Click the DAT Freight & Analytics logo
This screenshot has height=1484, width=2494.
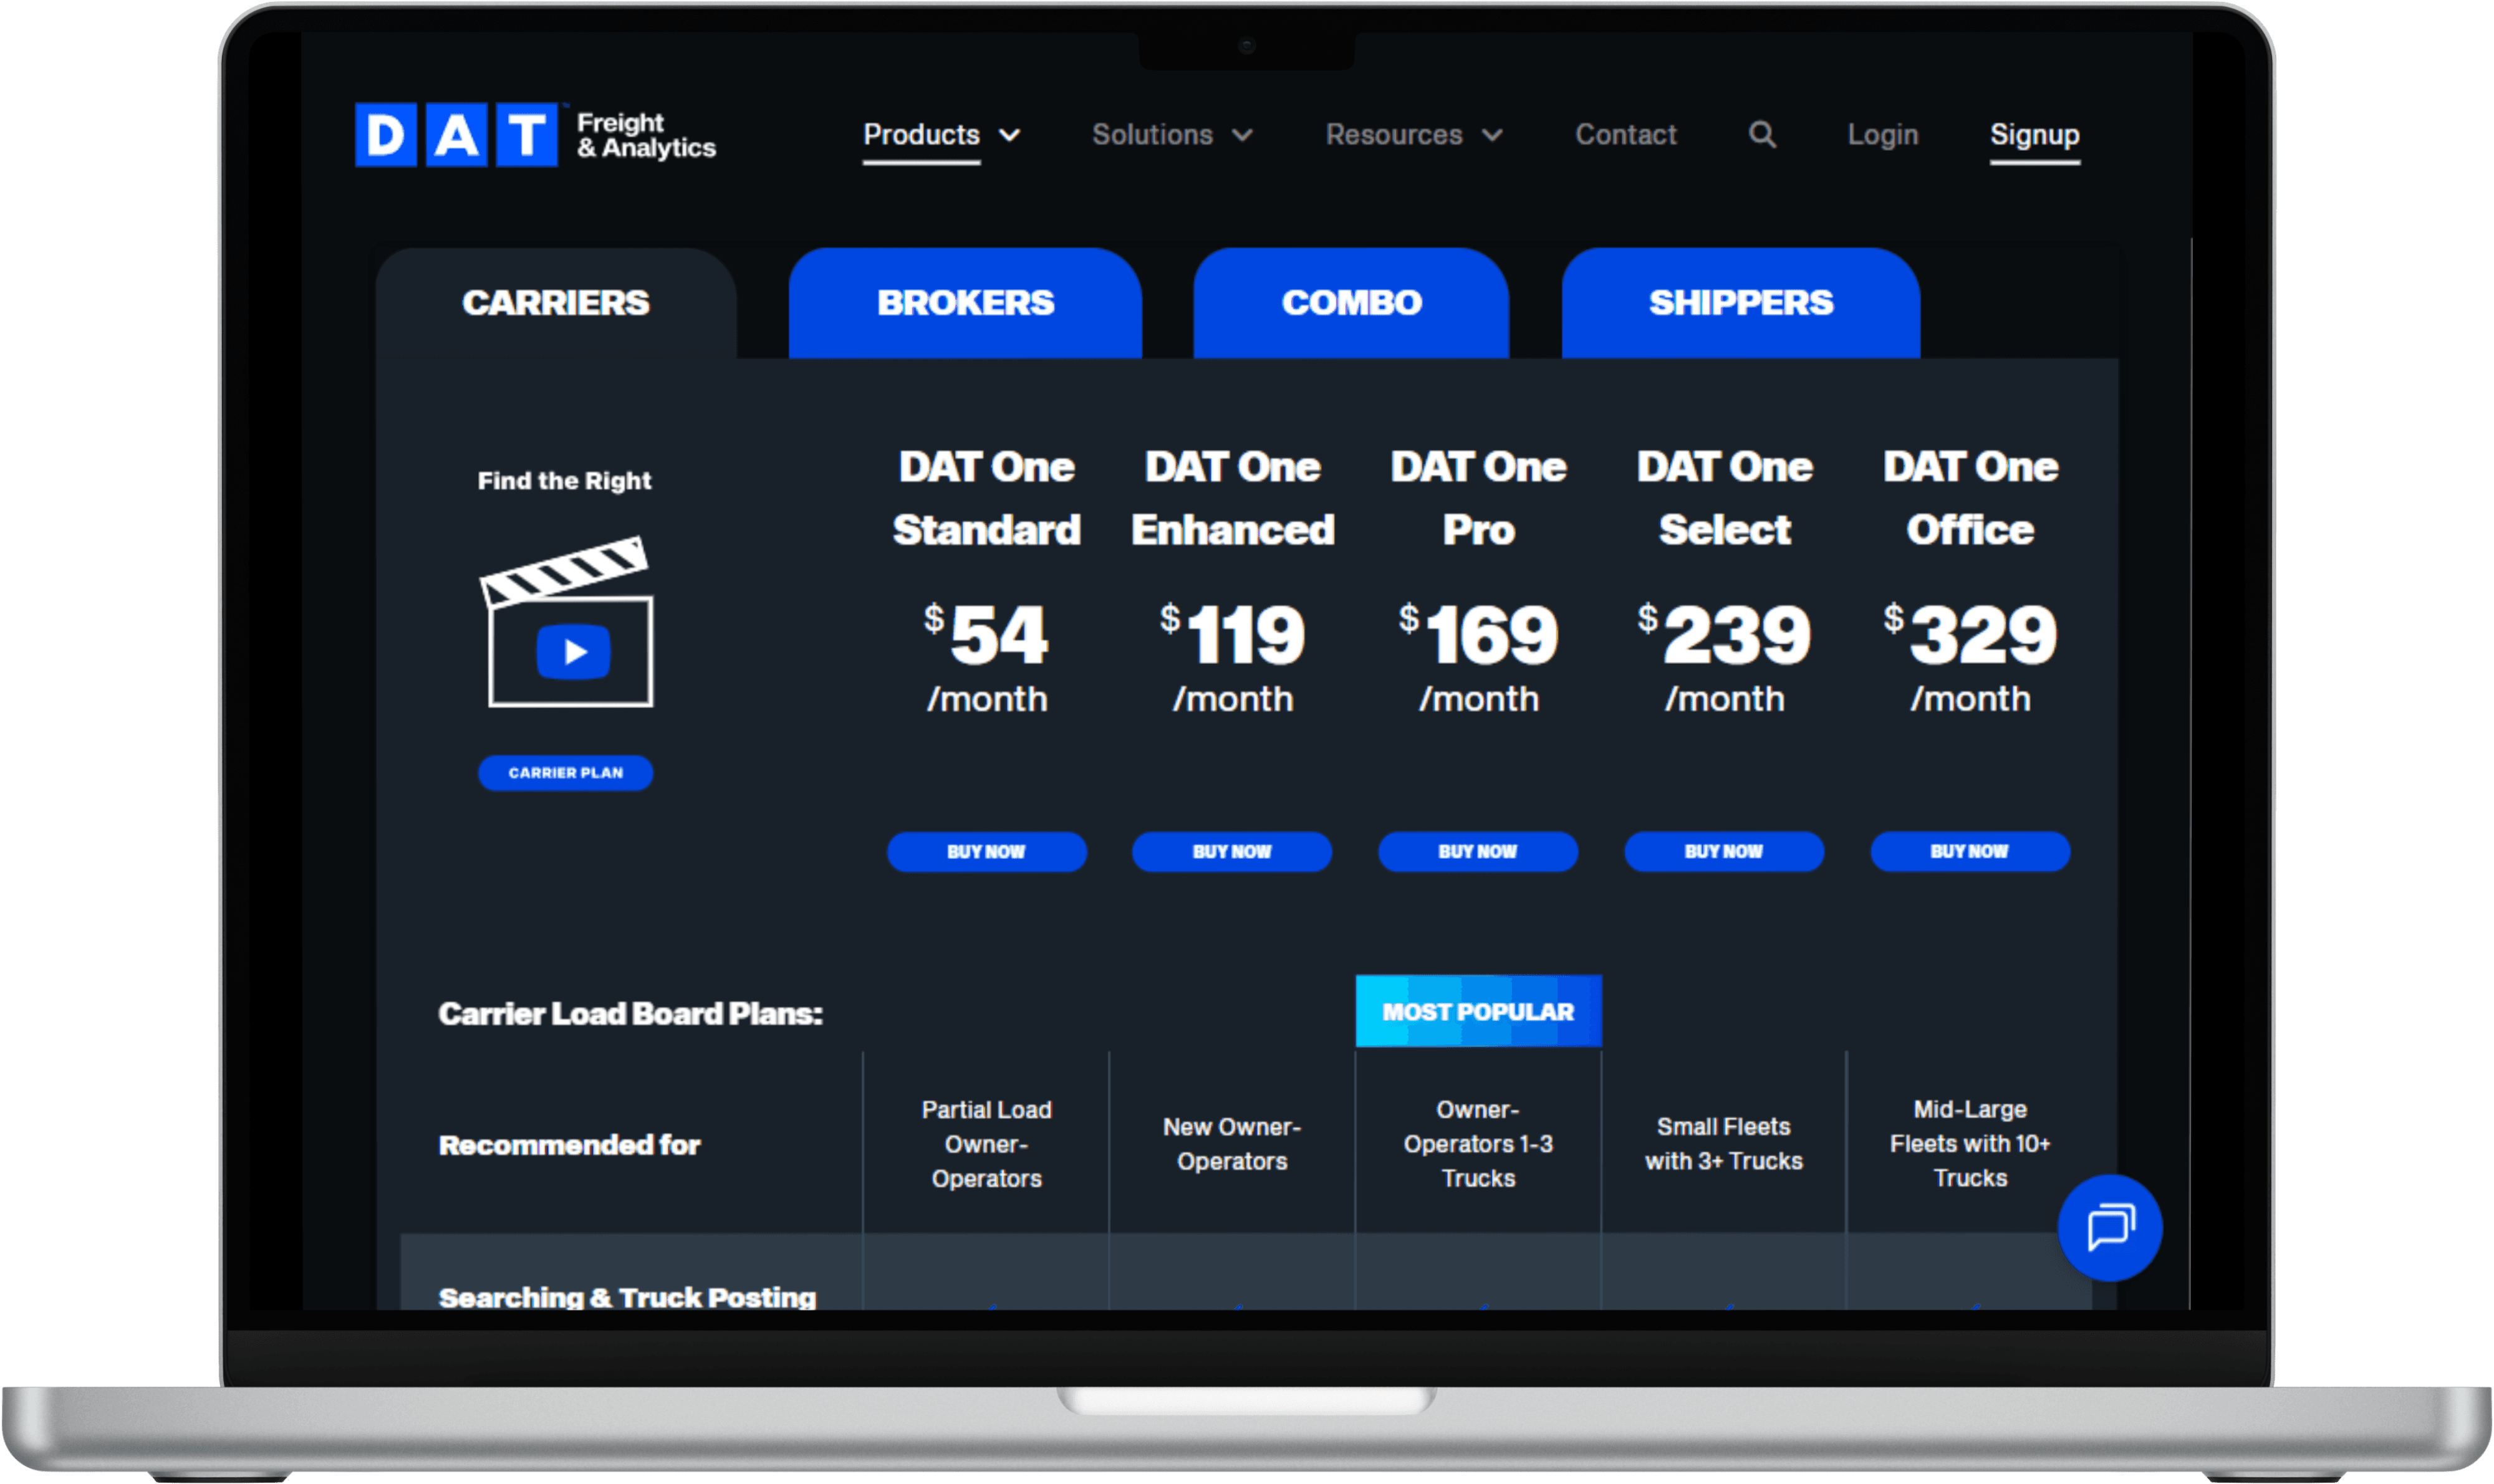535,135
